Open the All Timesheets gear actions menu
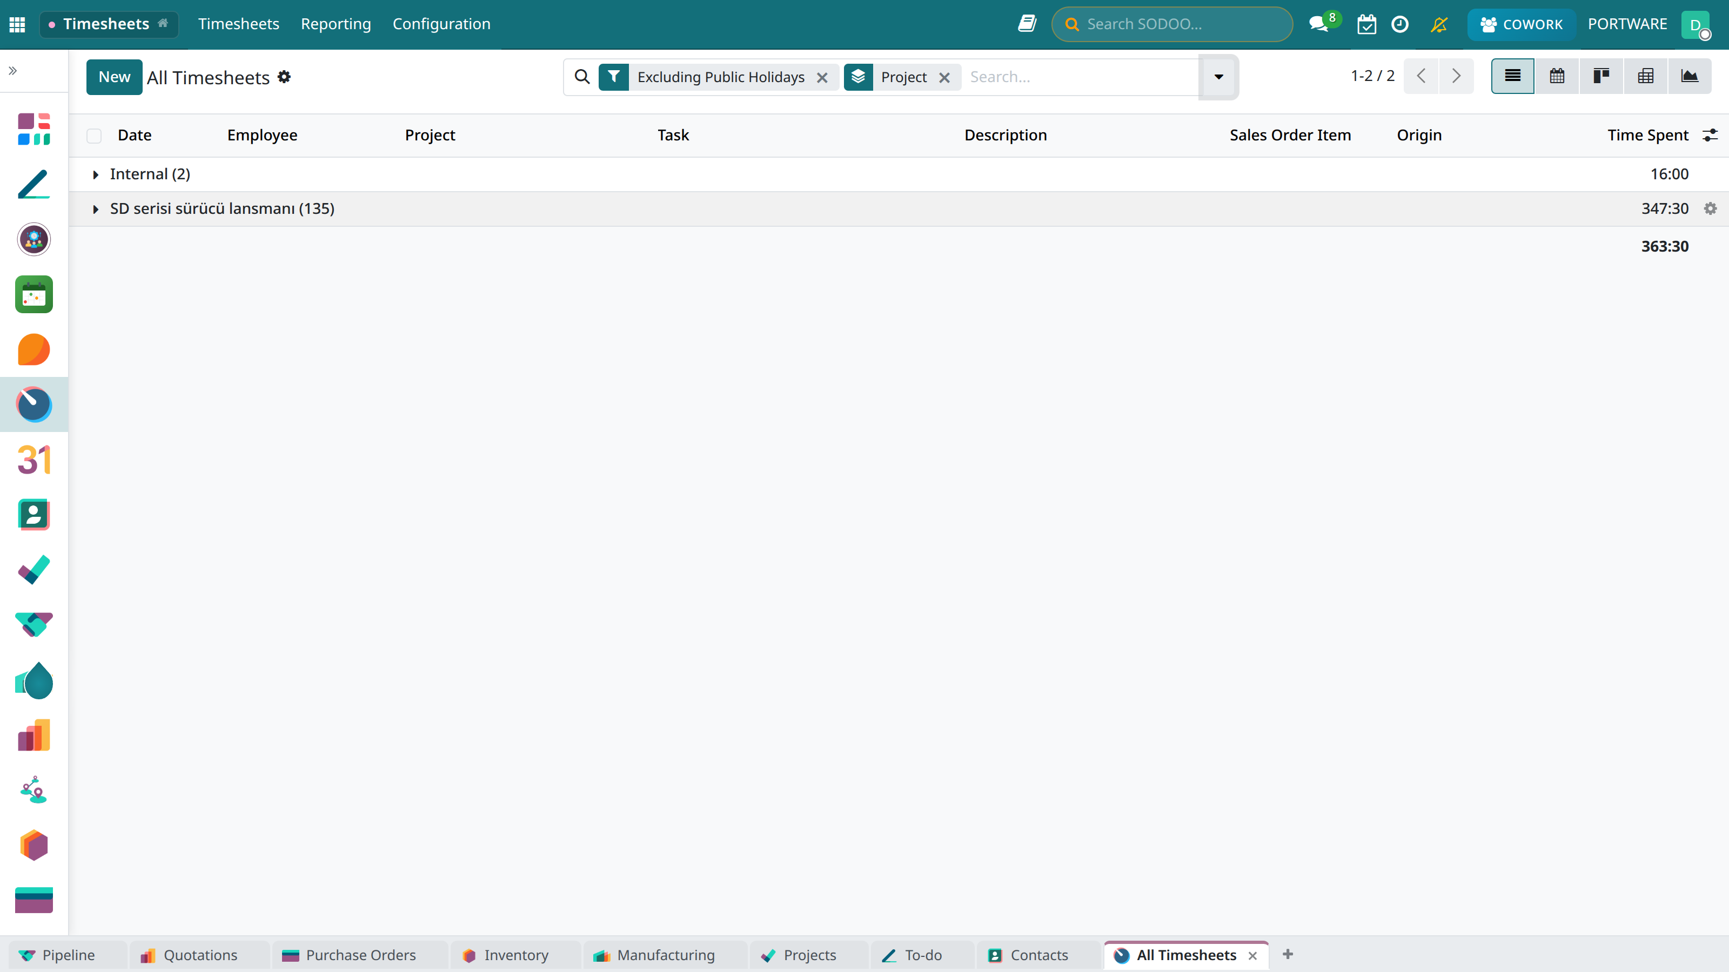Viewport: 1729px width, 972px height. 285,77
